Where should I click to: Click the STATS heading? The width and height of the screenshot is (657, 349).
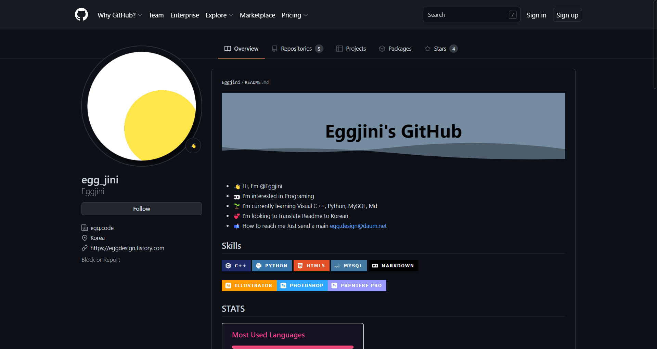233,309
